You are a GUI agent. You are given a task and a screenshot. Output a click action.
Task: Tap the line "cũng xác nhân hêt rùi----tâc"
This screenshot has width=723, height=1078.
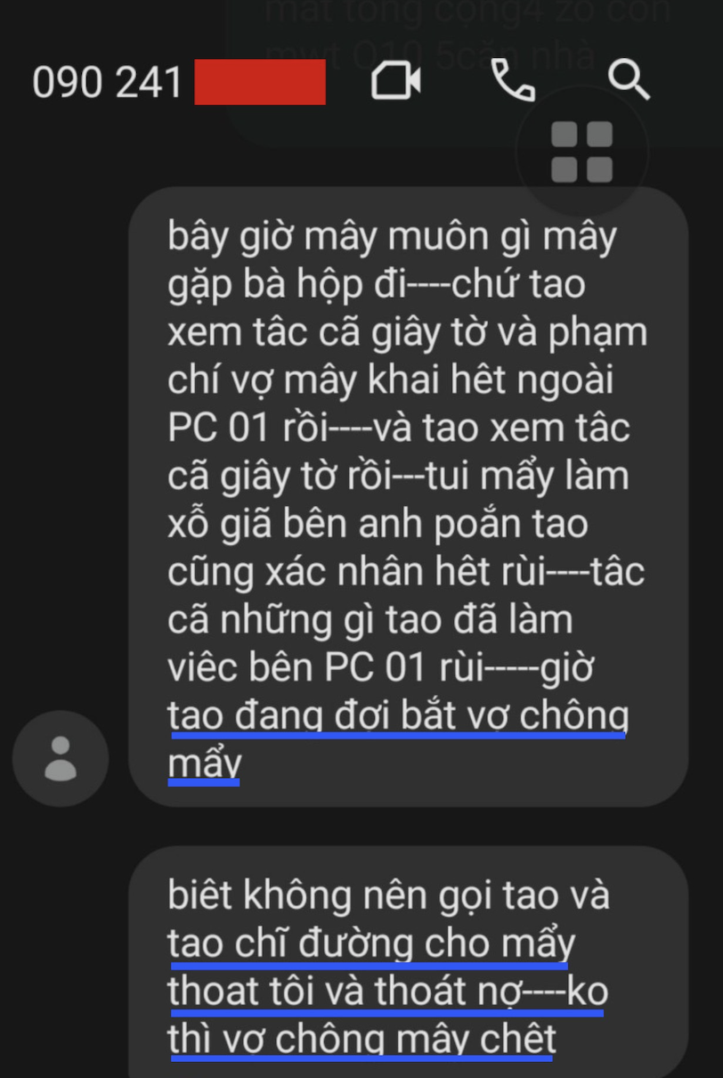pos(406,573)
